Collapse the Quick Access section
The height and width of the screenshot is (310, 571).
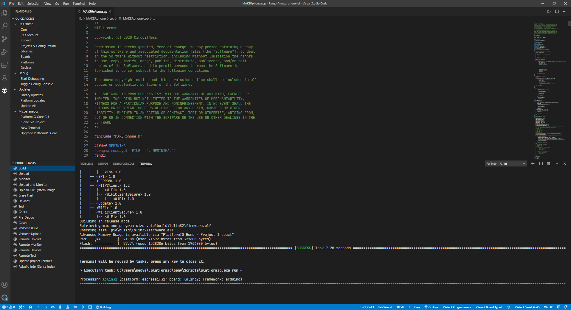tap(13, 18)
